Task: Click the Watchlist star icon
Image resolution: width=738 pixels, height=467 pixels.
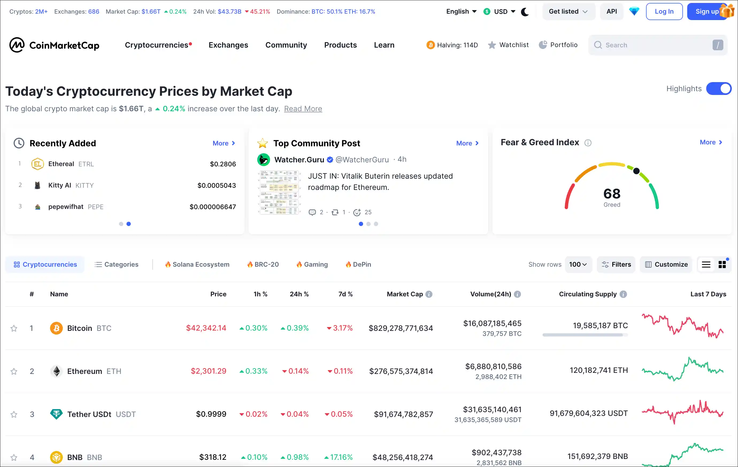Action: [x=491, y=45]
